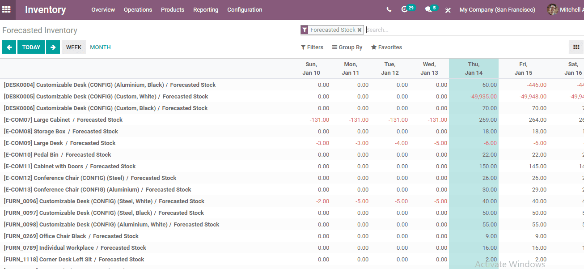This screenshot has height=269, width=584.
Task: Click the TODAY button
Action: pyautogui.click(x=31, y=47)
